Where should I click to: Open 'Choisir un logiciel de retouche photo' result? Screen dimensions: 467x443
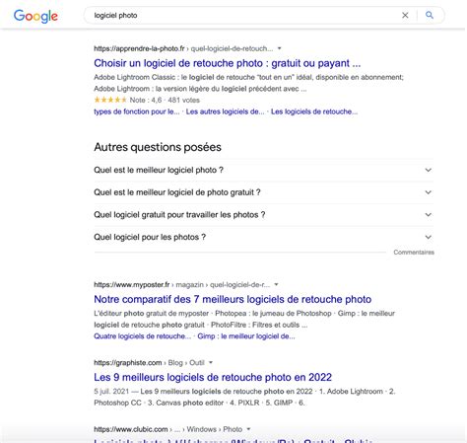pos(228,63)
